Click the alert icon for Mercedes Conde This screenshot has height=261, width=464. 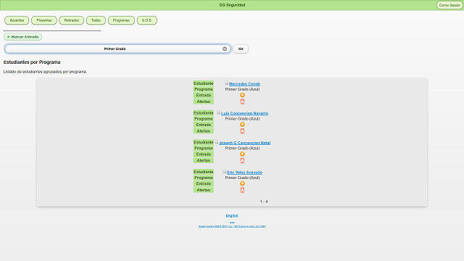[x=242, y=101]
